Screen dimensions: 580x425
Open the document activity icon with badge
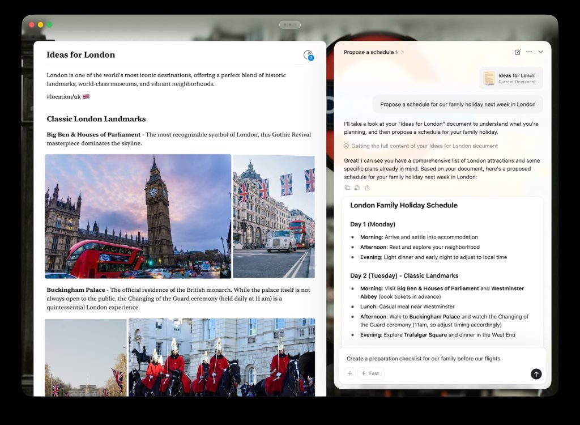point(308,55)
